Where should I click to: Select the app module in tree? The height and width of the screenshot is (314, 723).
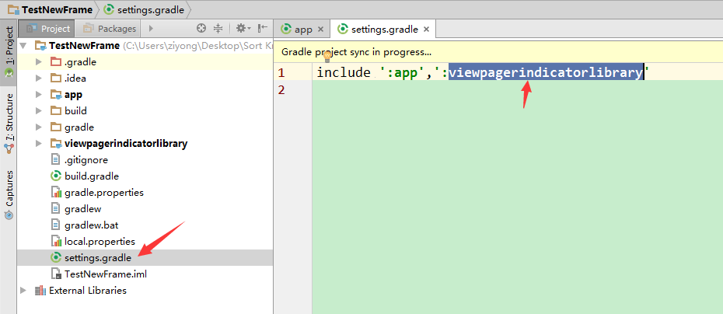click(145, 95)
